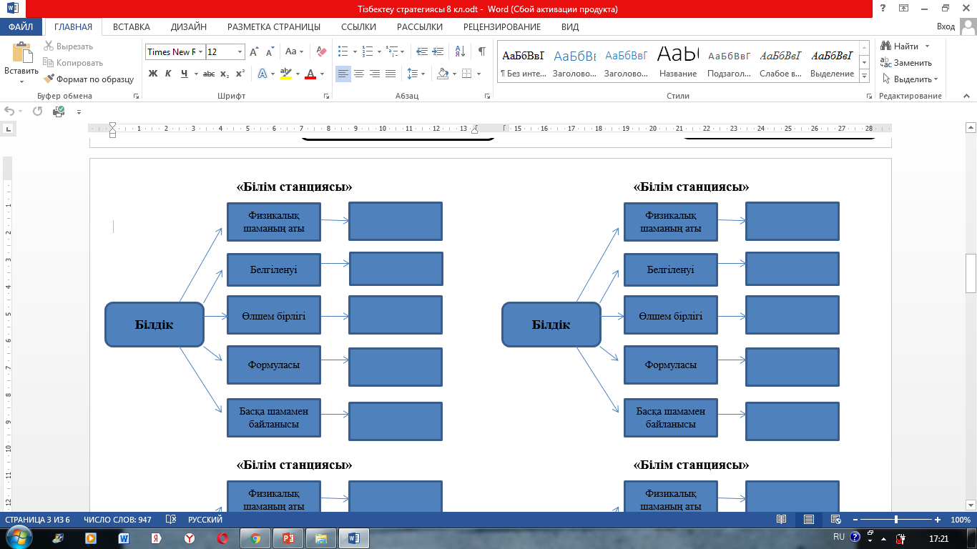The width and height of the screenshot is (977, 549).
Task: Select the 'Без инте...' style
Action: pyautogui.click(x=523, y=61)
